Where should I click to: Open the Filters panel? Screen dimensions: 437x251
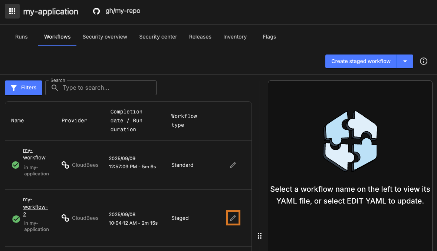(x=23, y=88)
